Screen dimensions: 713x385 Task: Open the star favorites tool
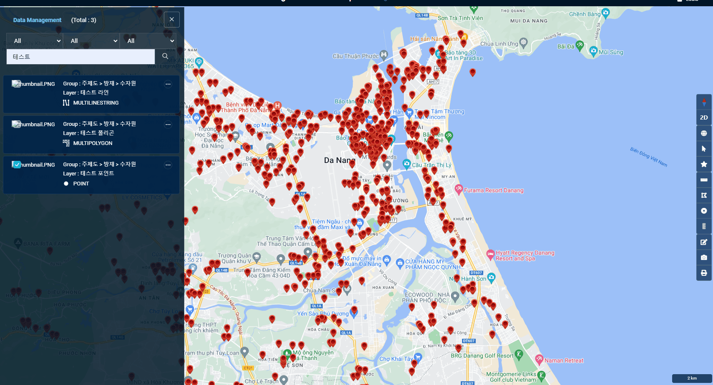704,164
